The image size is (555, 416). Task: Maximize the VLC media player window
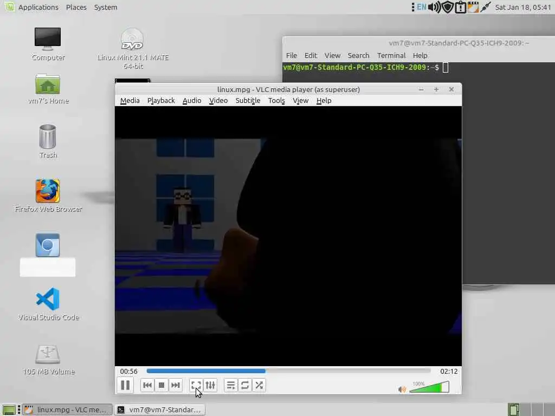point(436,89)
